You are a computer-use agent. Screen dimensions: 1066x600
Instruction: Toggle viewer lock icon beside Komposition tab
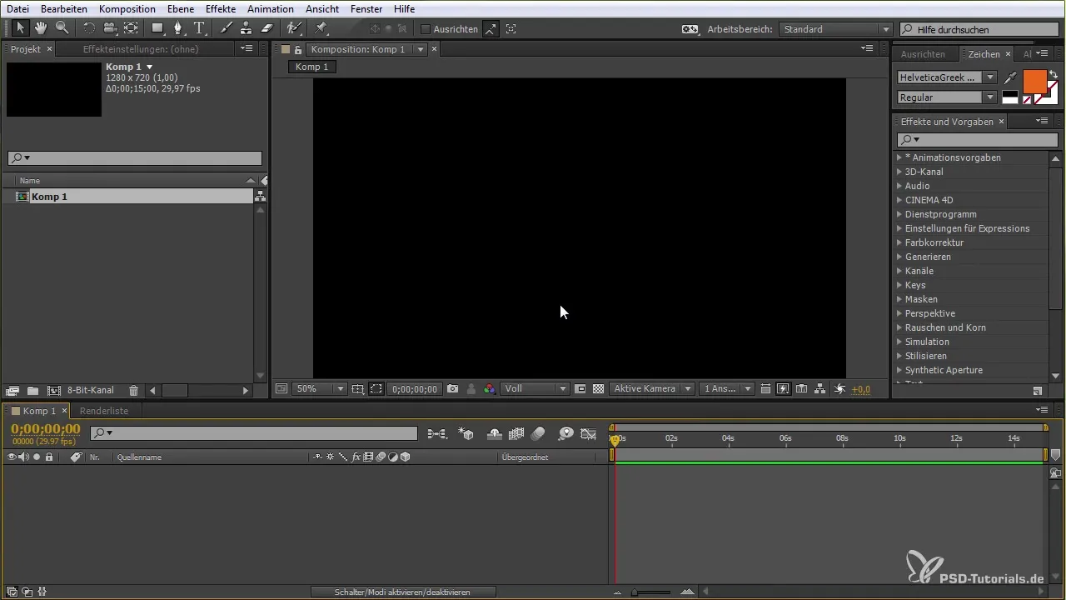tap(298, 50)
